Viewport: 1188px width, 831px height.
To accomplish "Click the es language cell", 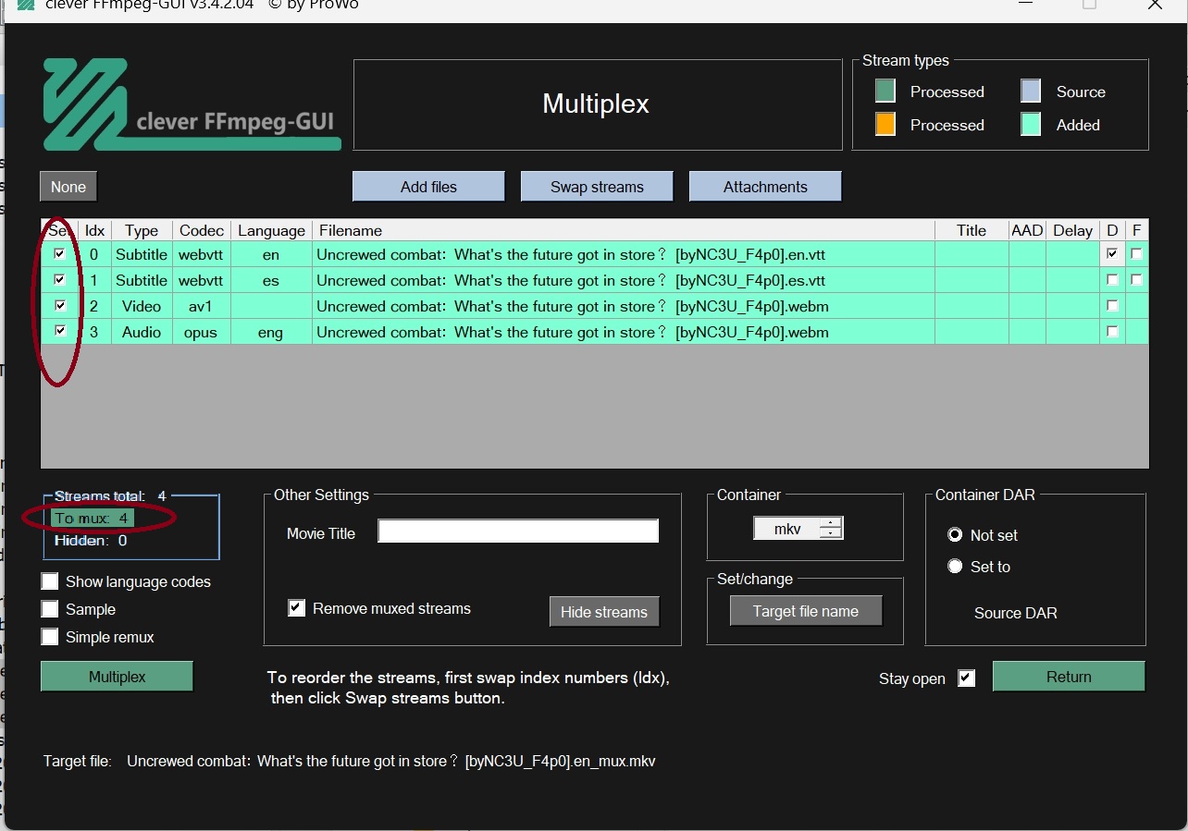I will pos(271,280).
